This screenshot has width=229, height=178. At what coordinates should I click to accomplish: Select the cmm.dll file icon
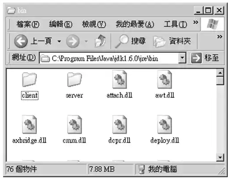coord(75,125)
